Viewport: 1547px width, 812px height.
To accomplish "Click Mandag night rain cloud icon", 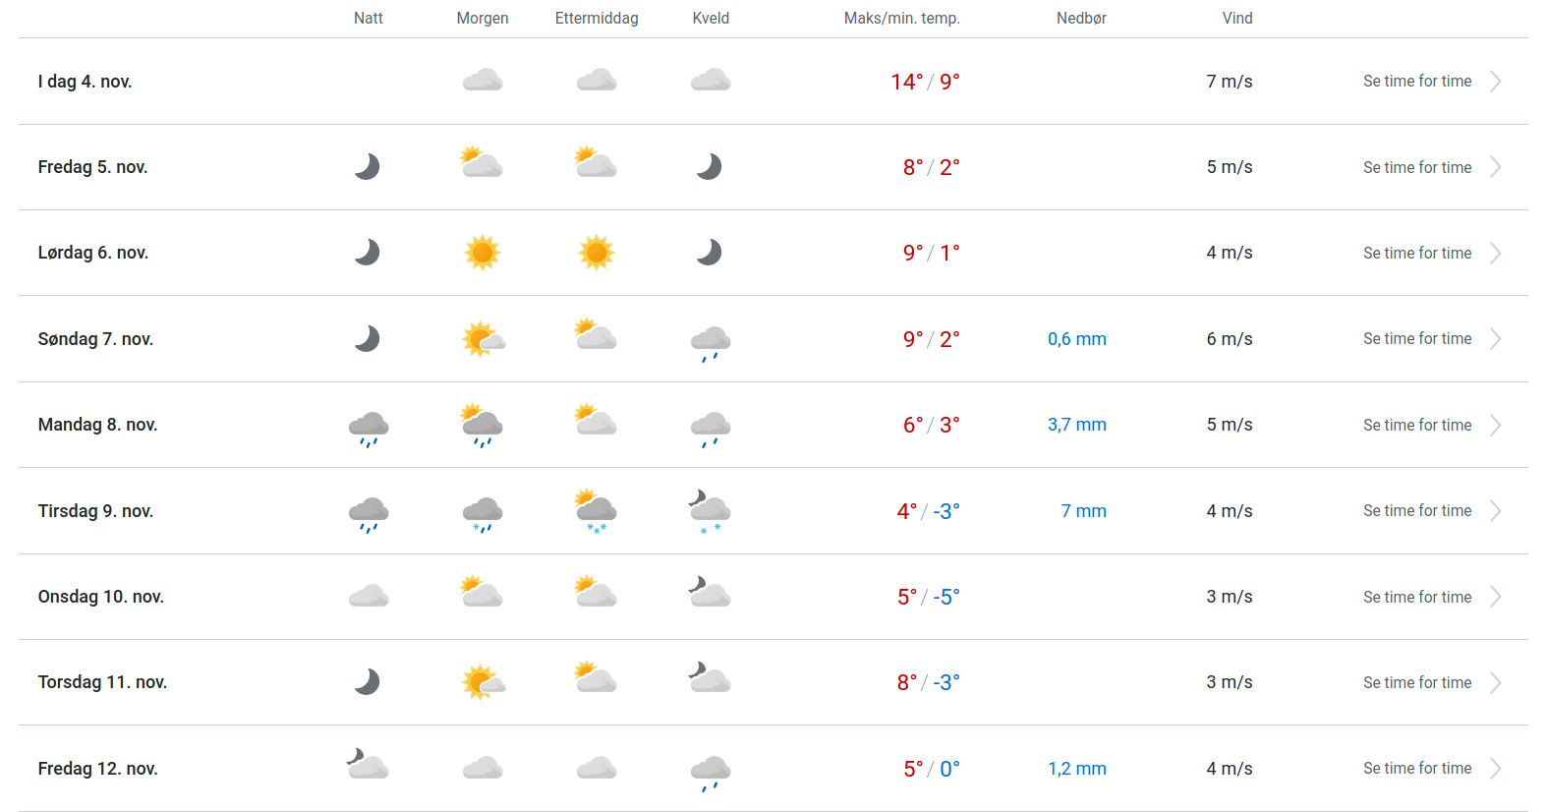I will pos(369,429).
